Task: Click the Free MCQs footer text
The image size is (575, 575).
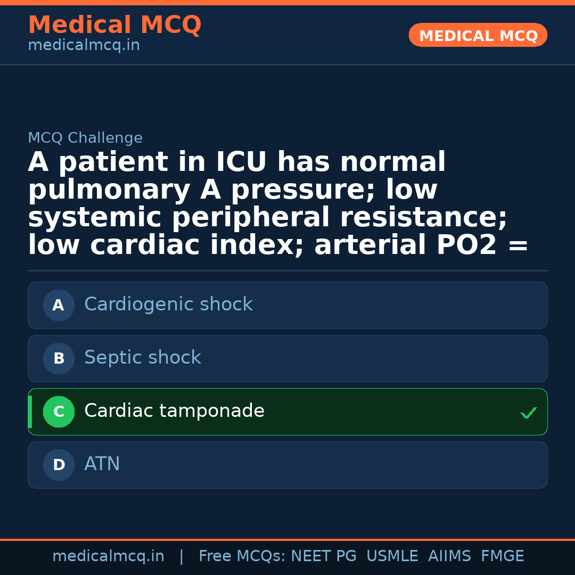Action: click(242, 556)
